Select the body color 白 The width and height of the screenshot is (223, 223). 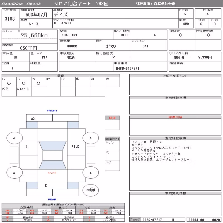click(16, 57)
